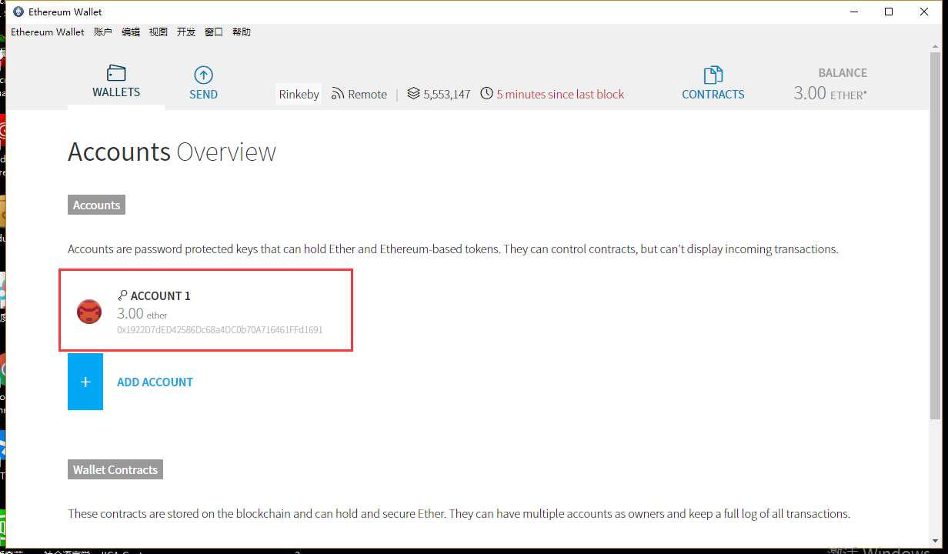Click the Account 1 3.00 ether balance
Image resolution: width=948 pixels, height=554 pixels.
pos(142,313)
